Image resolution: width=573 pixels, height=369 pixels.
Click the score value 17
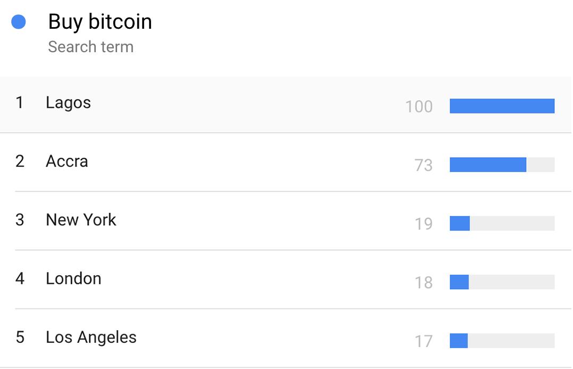click(423, 341)
